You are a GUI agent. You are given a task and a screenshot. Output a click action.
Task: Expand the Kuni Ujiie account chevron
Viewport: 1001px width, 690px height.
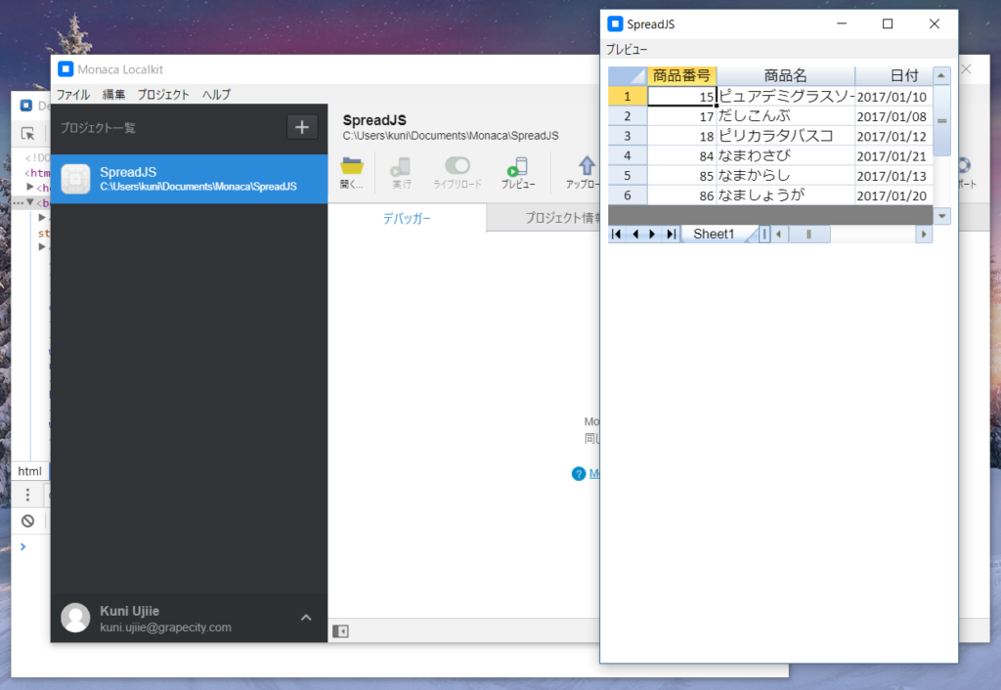[306, 618]
